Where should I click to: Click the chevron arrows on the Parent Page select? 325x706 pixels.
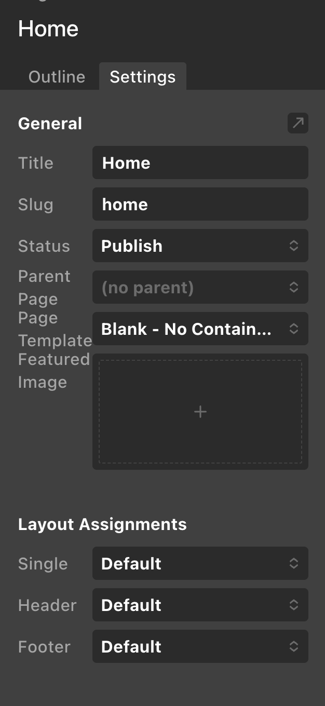coord(294,287)
